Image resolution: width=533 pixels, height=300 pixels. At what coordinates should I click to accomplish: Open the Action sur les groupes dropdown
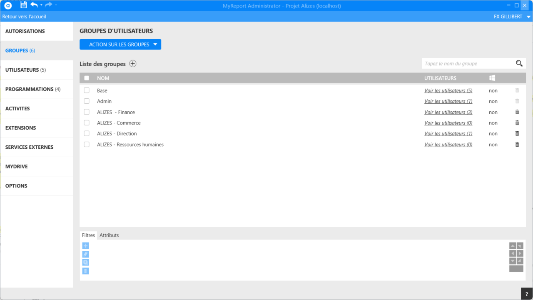click(120, 45)
